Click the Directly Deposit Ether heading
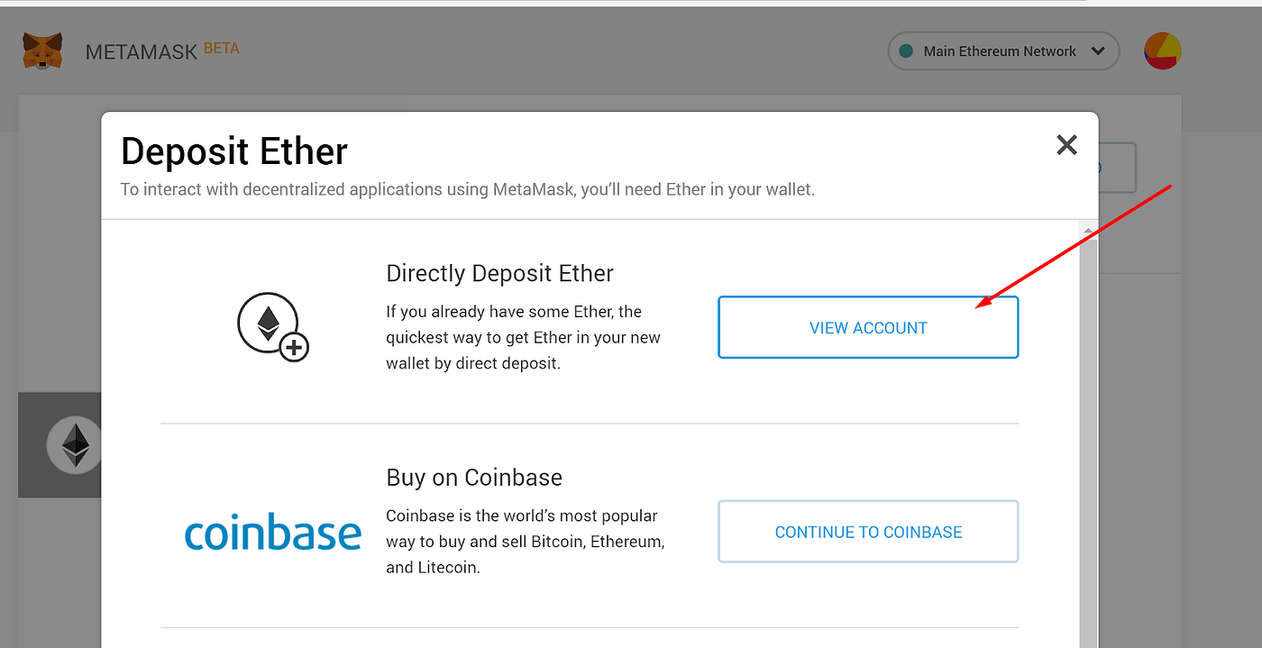 tap(499, 273)
